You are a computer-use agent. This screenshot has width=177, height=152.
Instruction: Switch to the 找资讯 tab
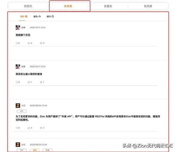(x=28, y=6)
